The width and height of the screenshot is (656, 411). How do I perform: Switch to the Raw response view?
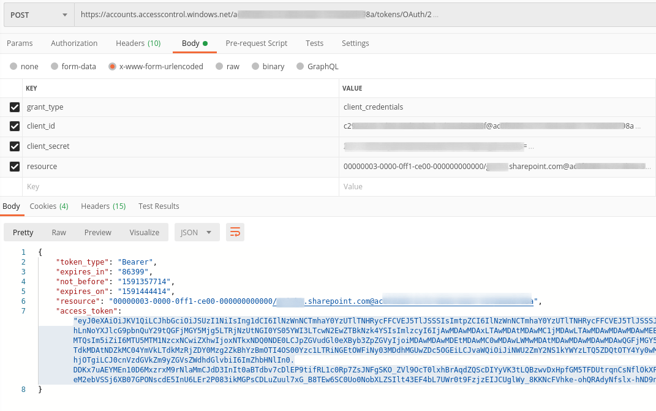coord(58,232)
